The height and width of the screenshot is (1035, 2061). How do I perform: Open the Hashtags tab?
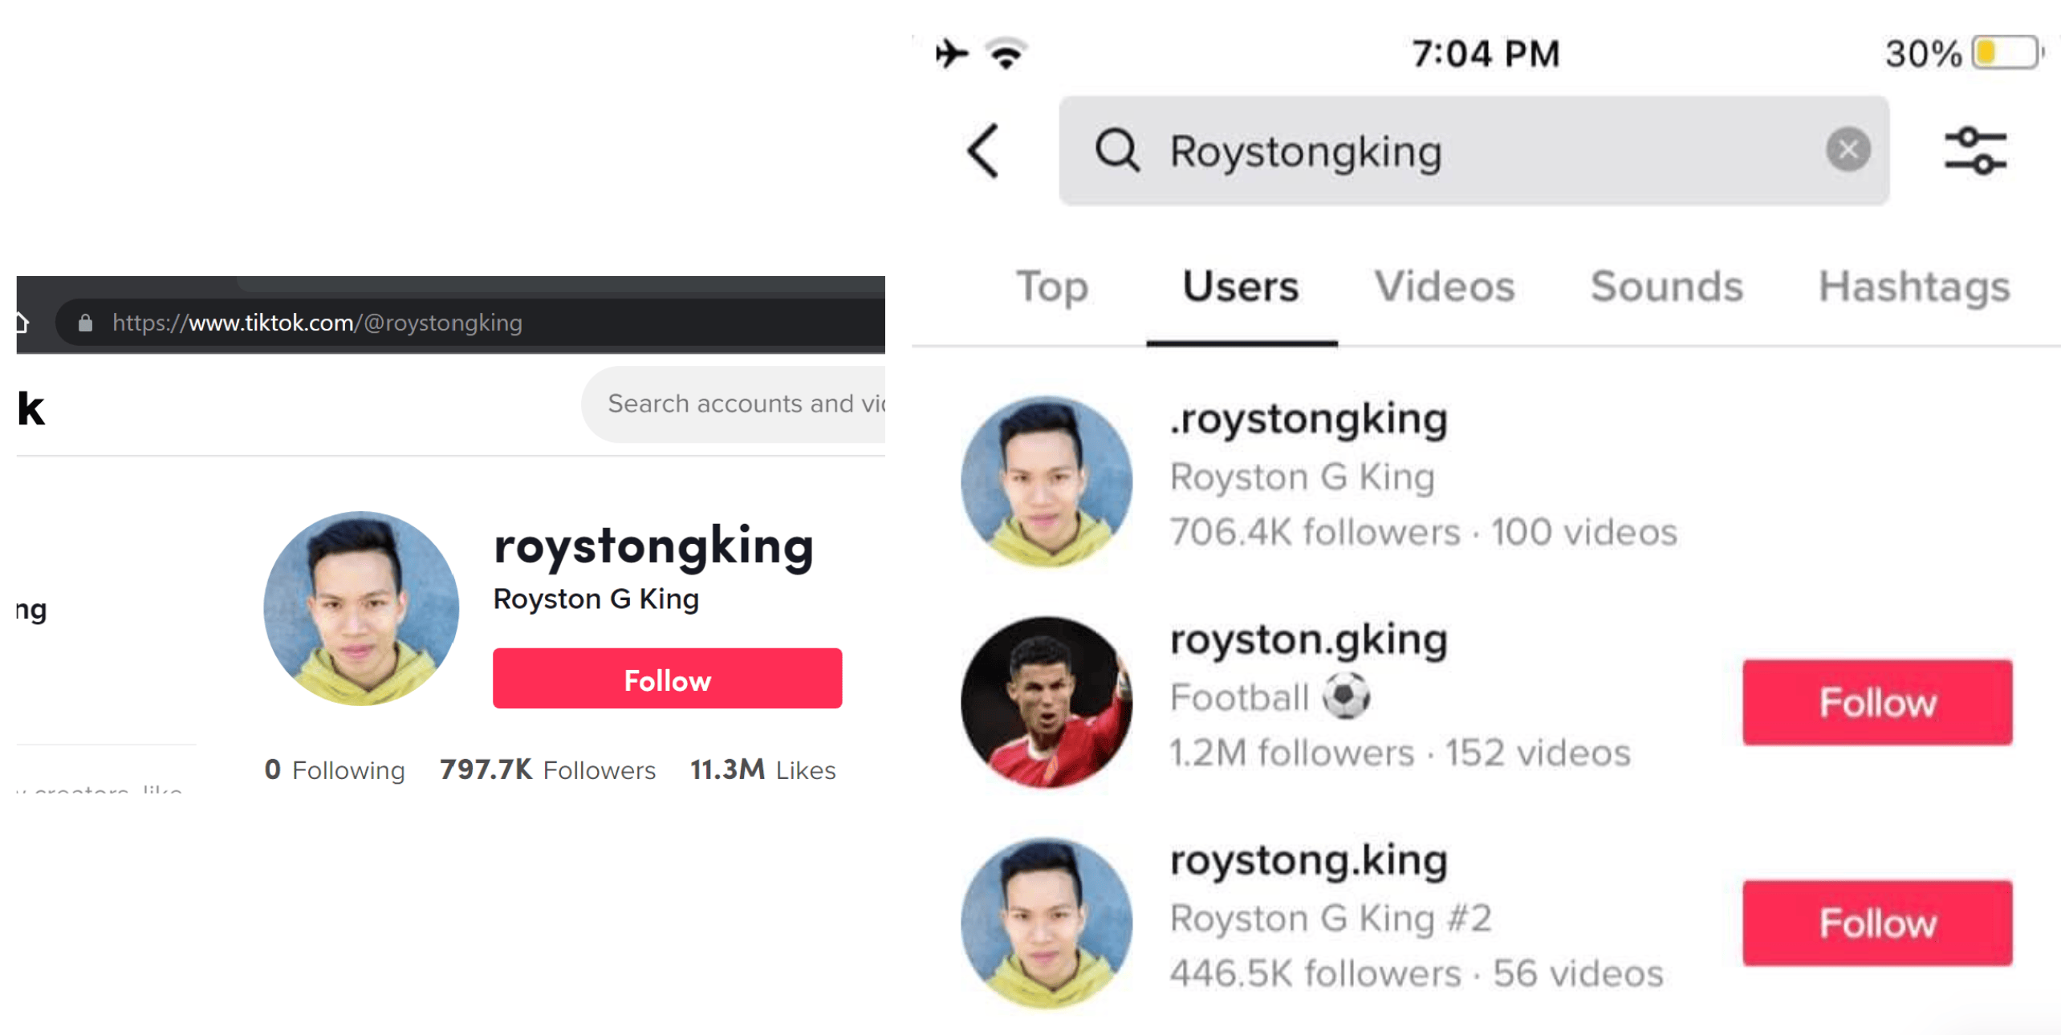click(x=1913, y=286)
